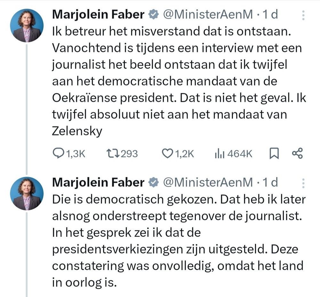Open profile photo on the first tweet

click(27, 25)
